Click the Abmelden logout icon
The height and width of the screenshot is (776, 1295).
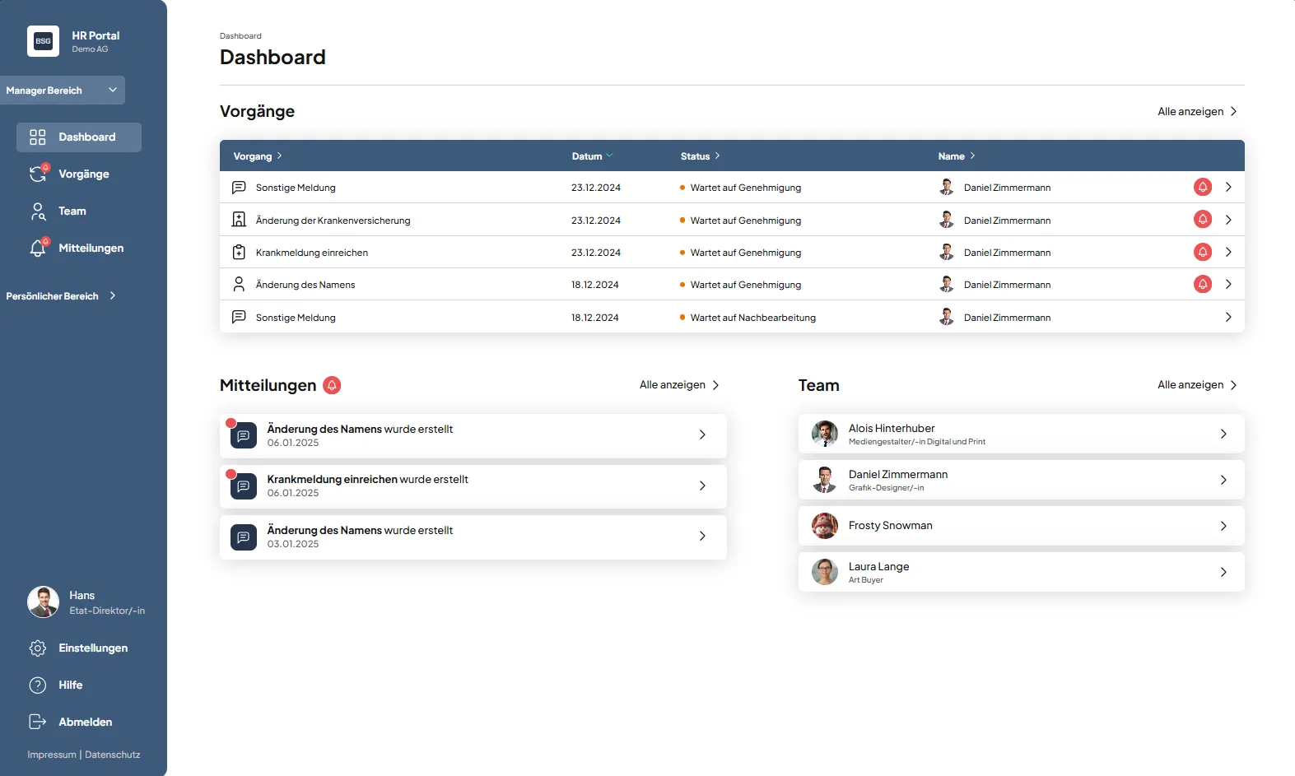pyautogui.click(x=38, y=722)
